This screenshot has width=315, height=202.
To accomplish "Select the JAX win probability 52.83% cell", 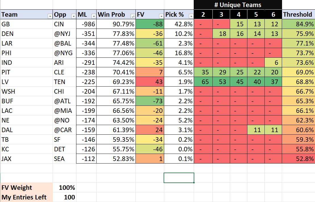I will [x=116, y=159].
